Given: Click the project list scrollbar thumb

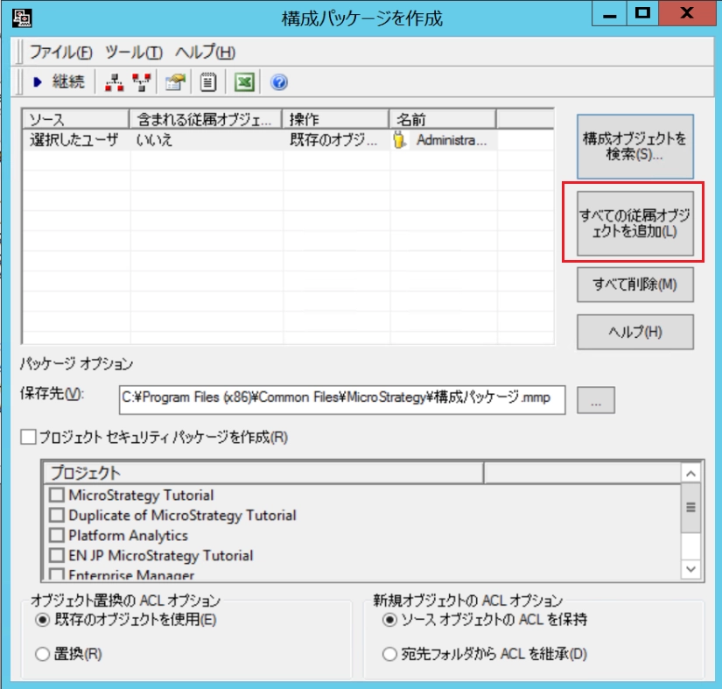Looking at the screenshot, I should click(690, 508).
